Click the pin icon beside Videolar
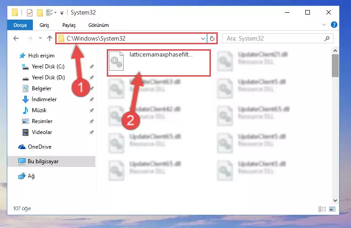The width and height of the screenshot is (351, 228). (92, 132)
